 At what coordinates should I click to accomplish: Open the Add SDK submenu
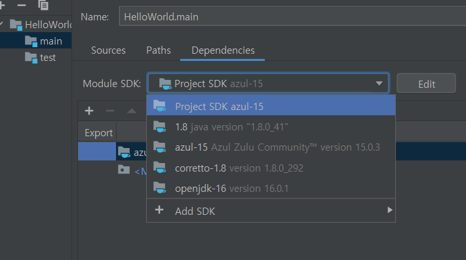click(x=271, y=211)
